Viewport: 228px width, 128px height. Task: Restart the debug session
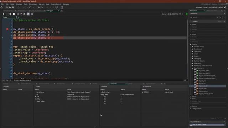point(10,14)
